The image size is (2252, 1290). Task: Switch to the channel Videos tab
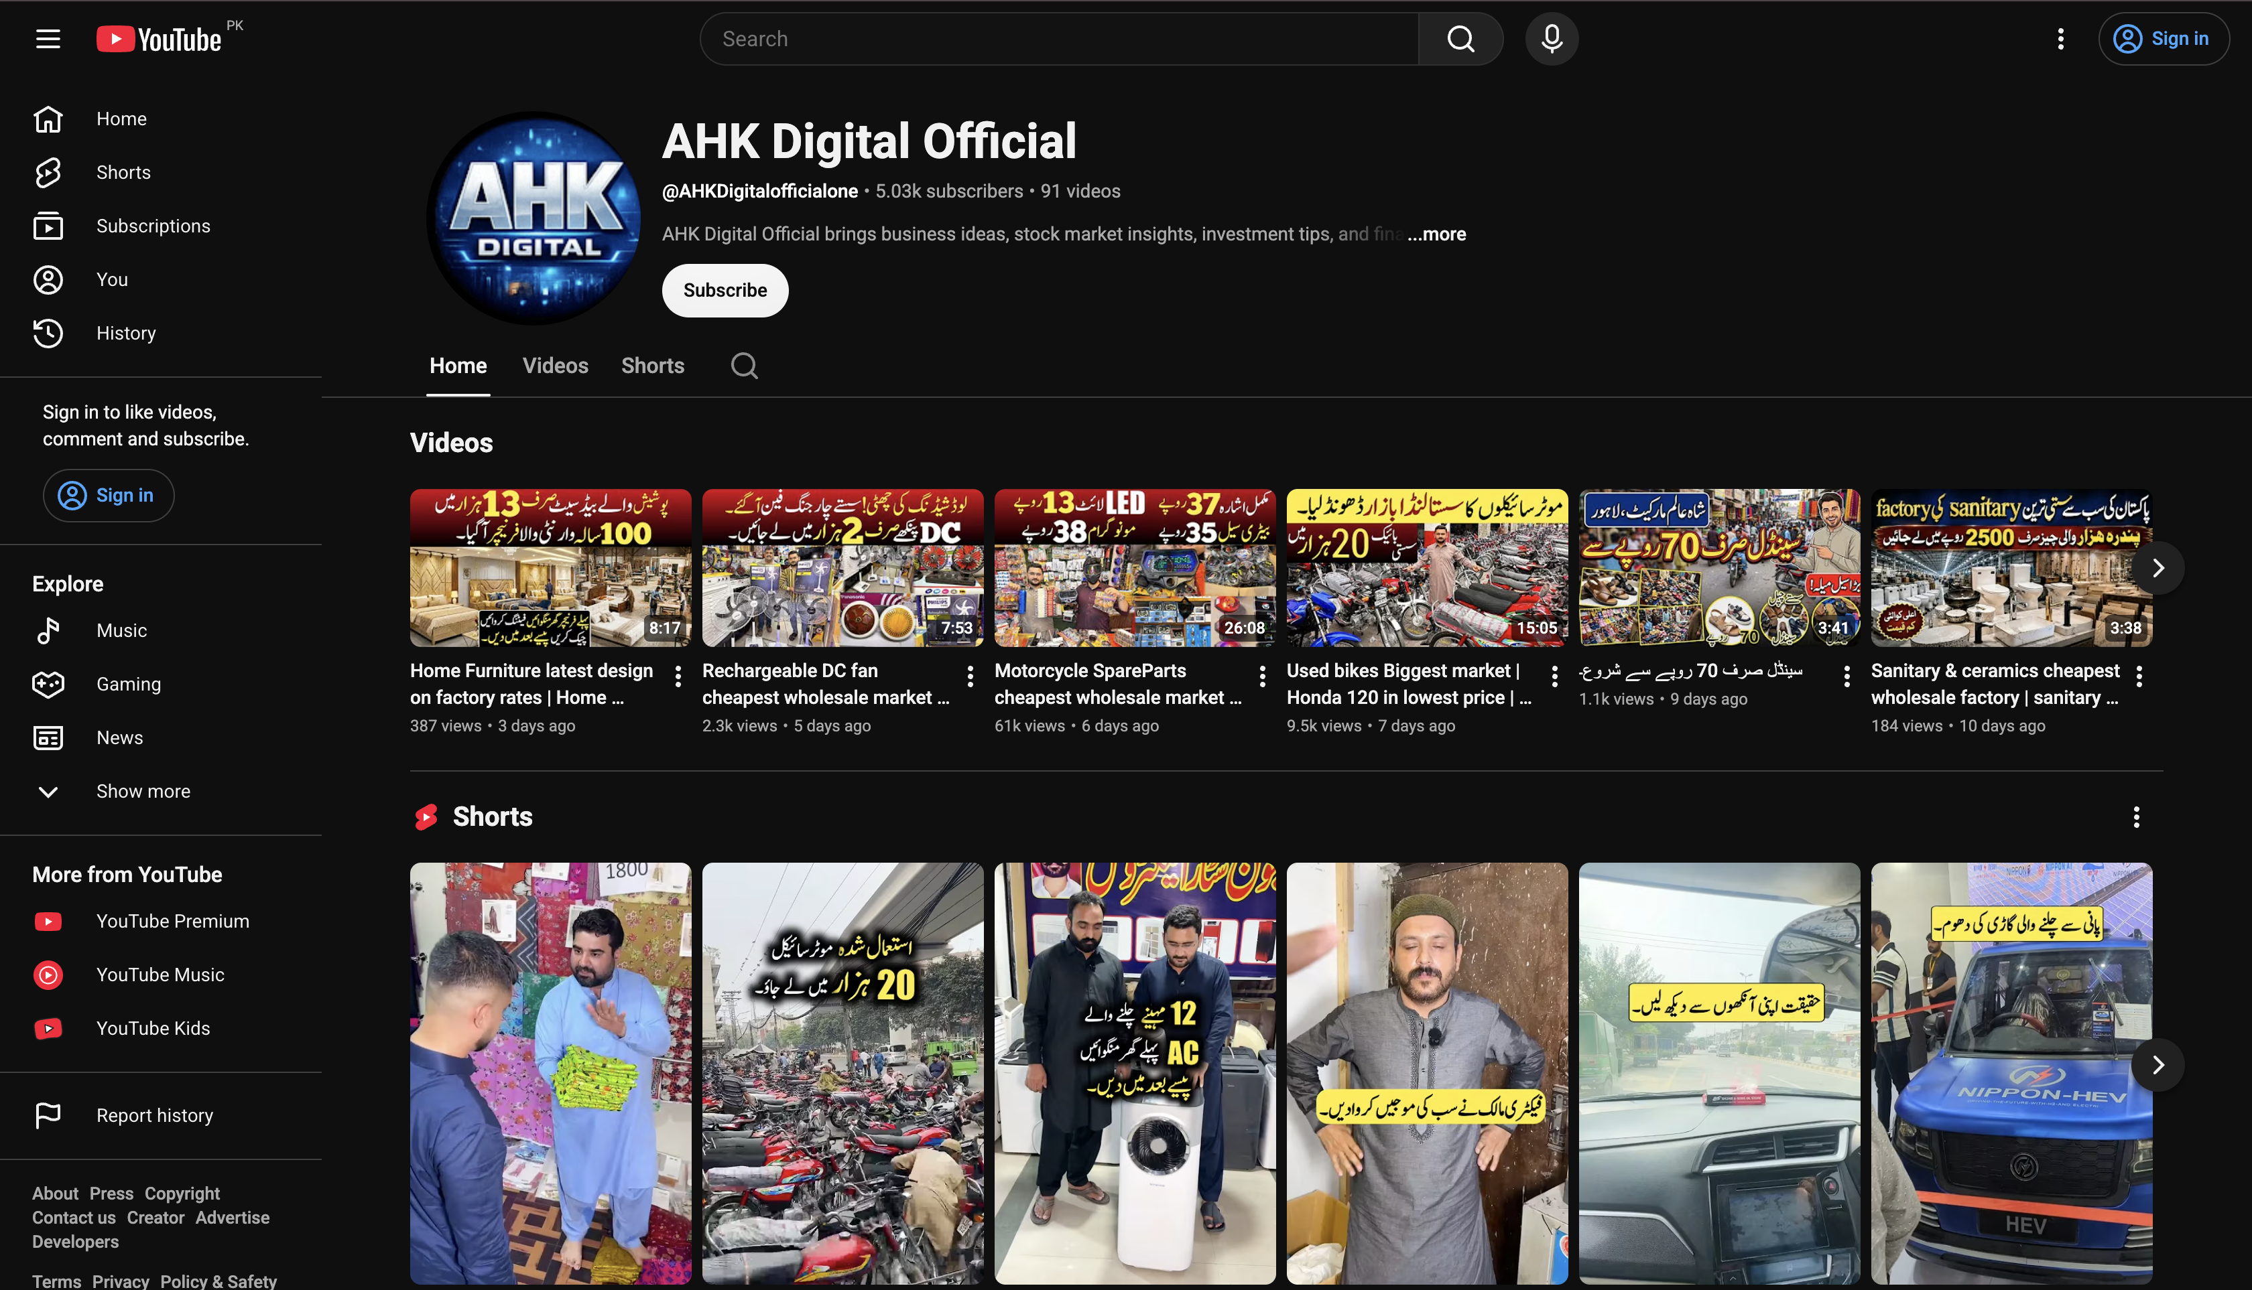(555, 366)
